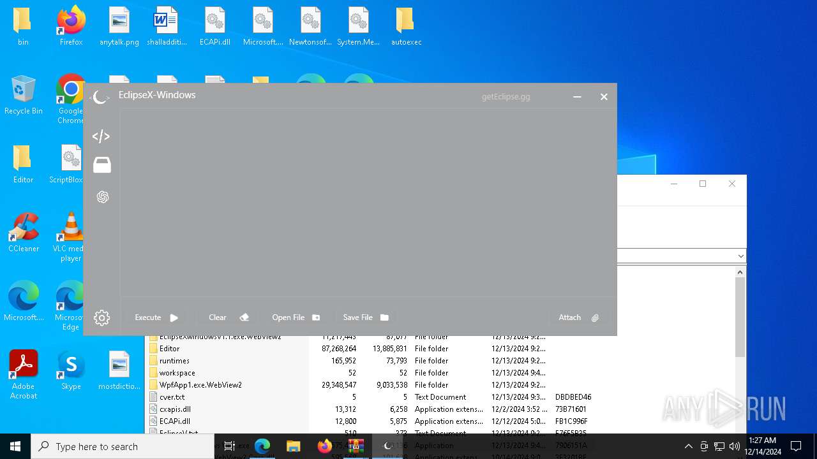Viewport: 817px width, 459px height.
Task: Execute the current script
Action: coord(156,317)
